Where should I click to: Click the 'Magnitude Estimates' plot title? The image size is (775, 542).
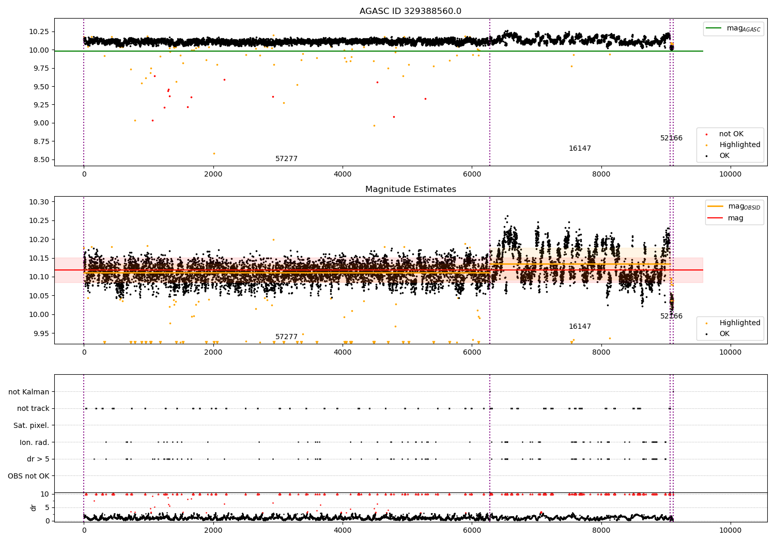(411, 189)
